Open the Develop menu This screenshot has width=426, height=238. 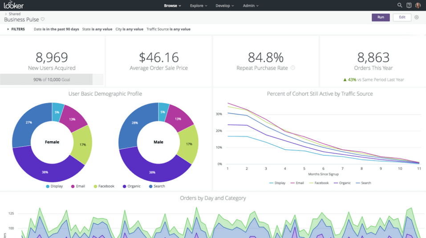[x=224, y=5]
